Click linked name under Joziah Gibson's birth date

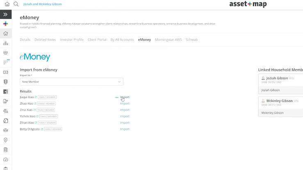271,90
